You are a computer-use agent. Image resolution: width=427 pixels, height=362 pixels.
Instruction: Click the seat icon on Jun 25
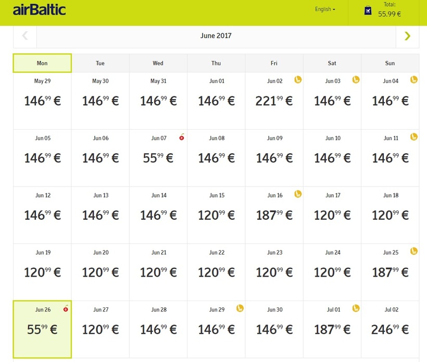414,251
